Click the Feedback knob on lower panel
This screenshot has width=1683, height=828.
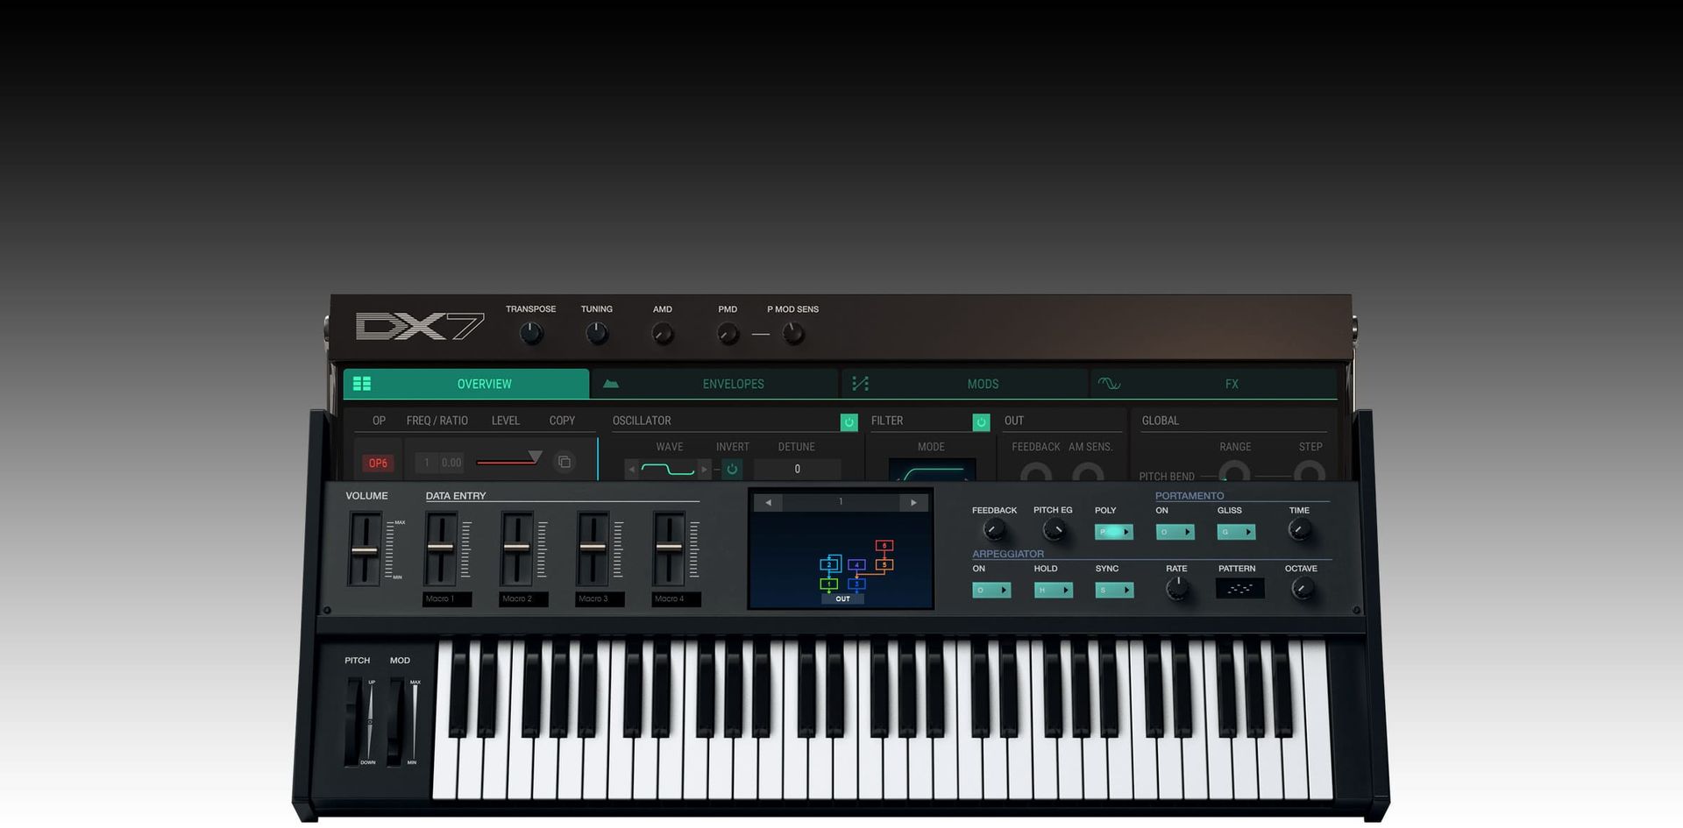(994, 530)
